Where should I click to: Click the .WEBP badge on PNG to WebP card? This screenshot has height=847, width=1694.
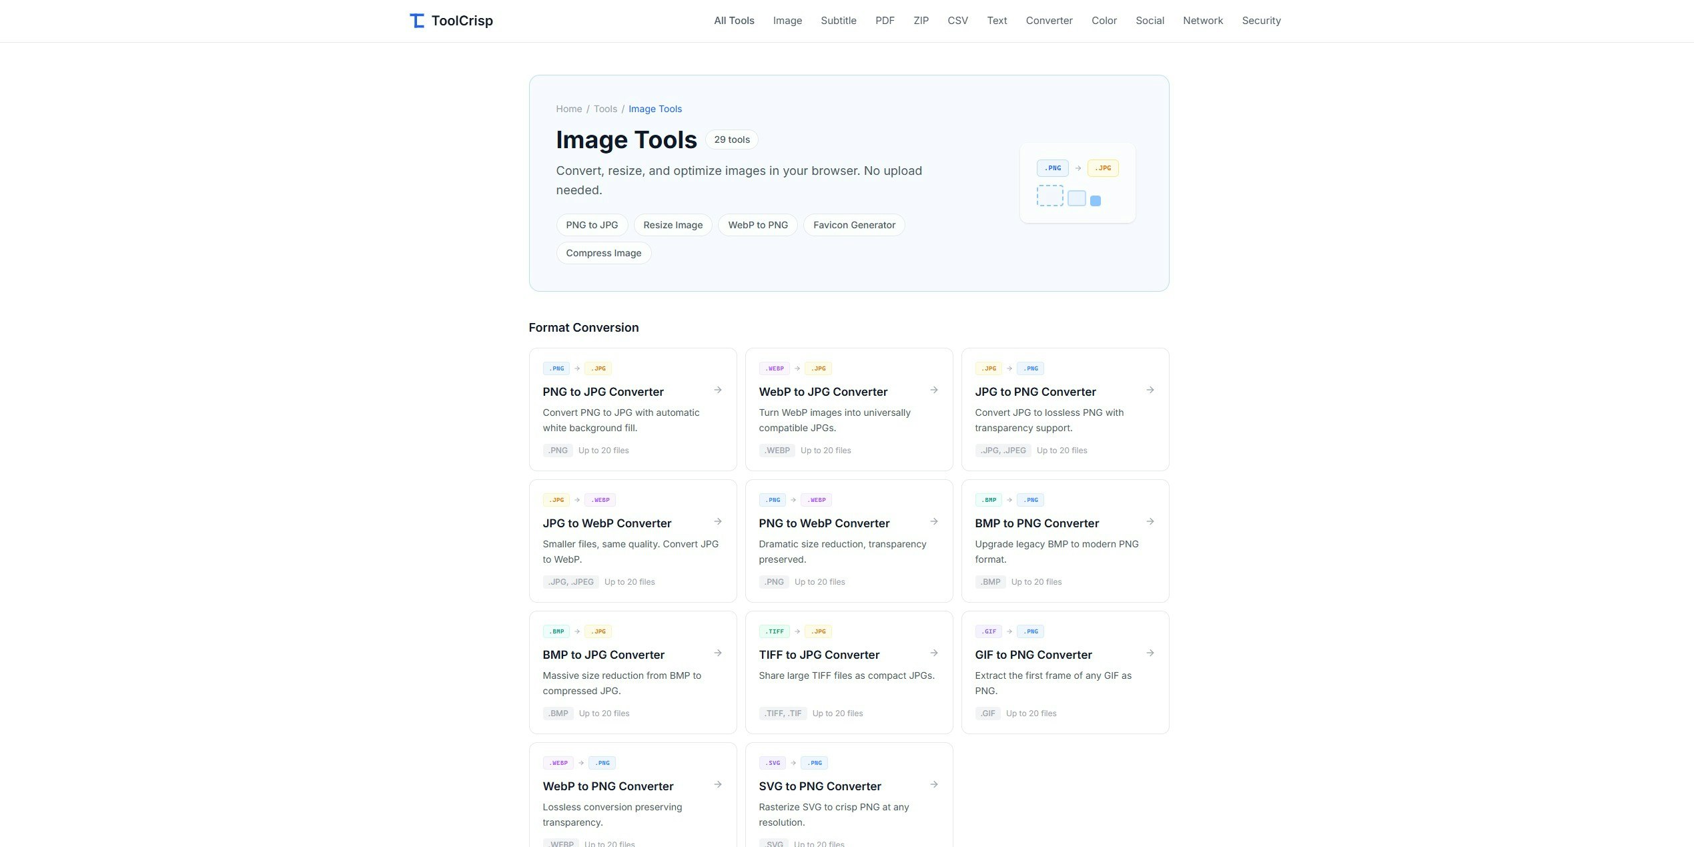pyautogui.click(x=816, y=499)
